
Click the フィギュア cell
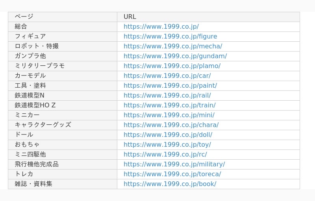point(63,37)
